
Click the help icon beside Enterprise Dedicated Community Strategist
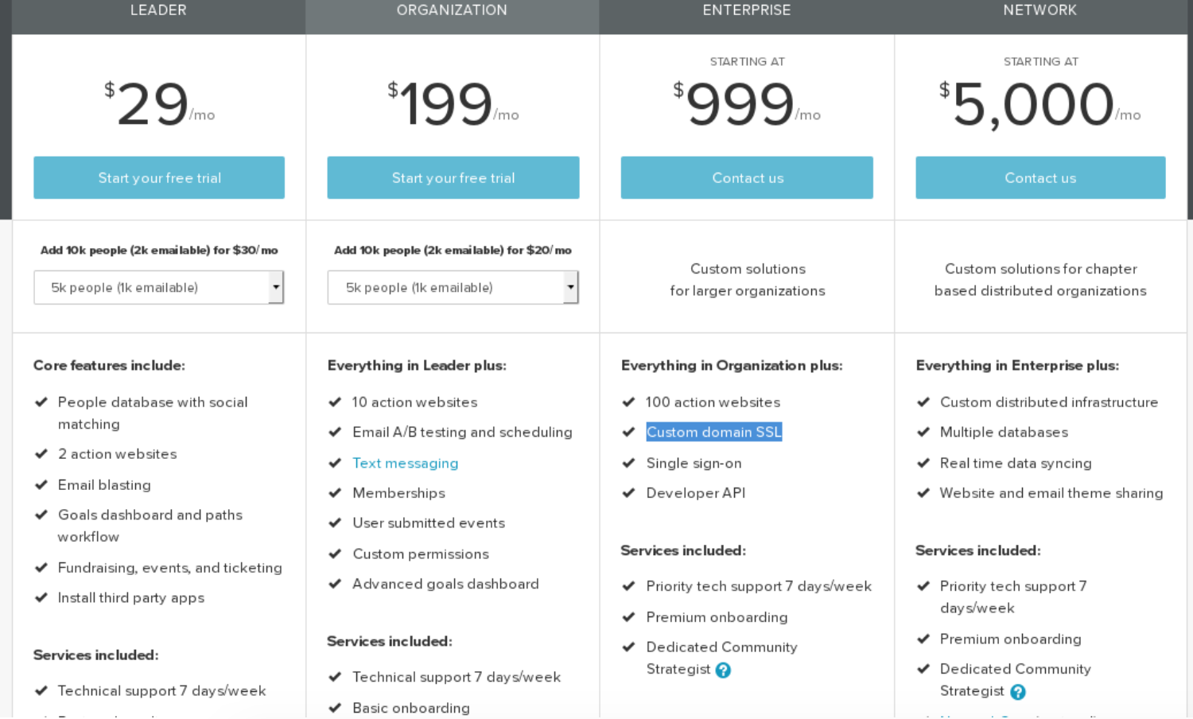click(723, 670)
